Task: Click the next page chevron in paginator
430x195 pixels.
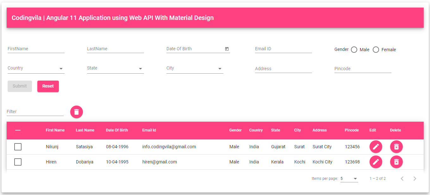Action: (414, 178)
